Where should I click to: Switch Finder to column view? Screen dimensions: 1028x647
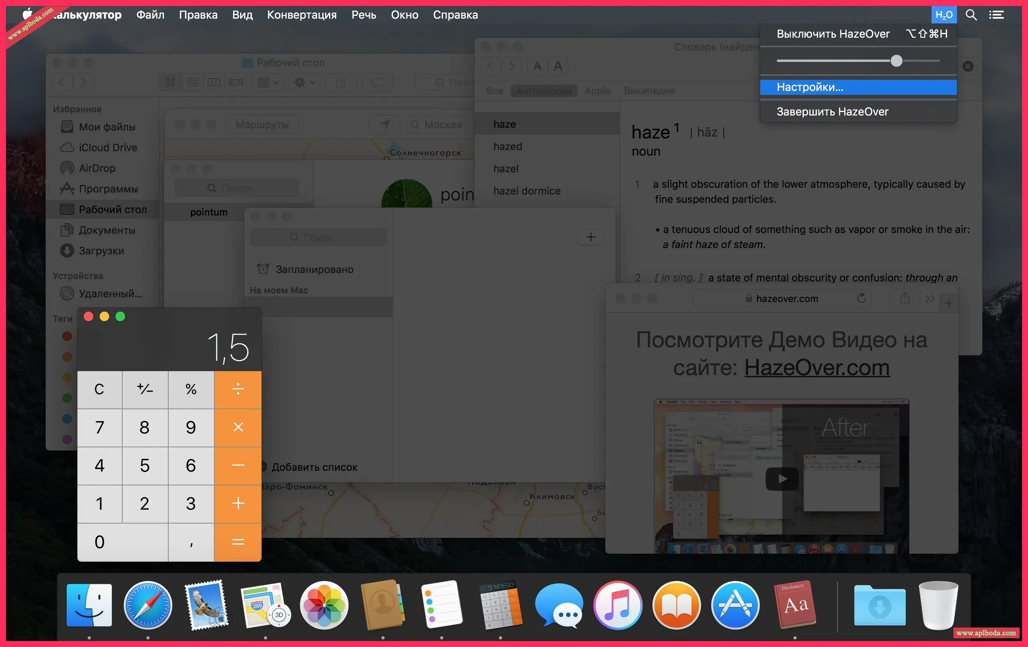point(214,82)
